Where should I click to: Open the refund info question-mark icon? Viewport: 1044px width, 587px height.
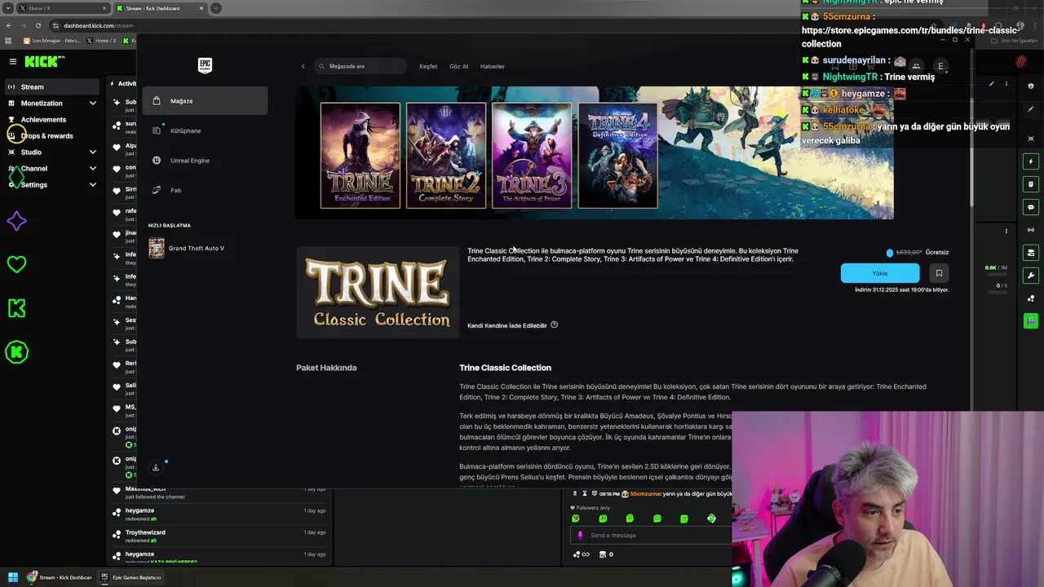click(x=554, y=324)
